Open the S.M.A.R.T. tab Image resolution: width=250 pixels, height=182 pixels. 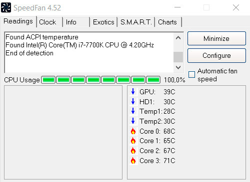click(x=136, y=22)
